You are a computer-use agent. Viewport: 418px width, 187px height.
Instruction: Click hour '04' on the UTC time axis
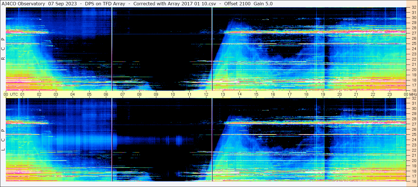point(73,94)
